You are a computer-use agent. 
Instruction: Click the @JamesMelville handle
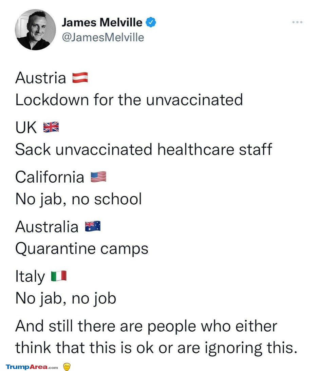pos(103,37)
